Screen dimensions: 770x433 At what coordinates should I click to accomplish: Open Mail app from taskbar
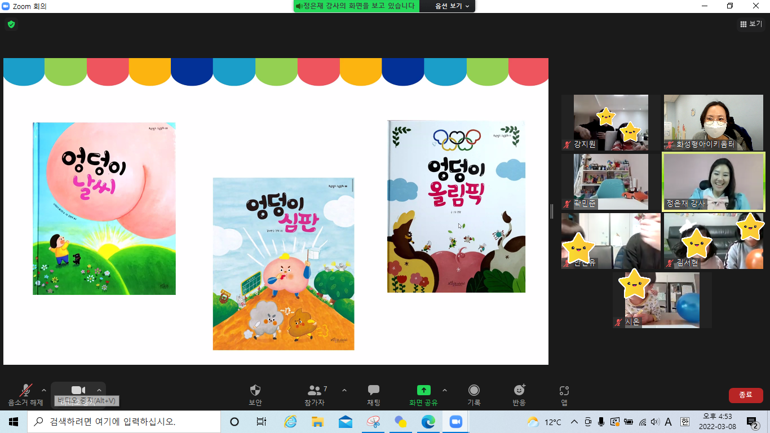[345, 422]
